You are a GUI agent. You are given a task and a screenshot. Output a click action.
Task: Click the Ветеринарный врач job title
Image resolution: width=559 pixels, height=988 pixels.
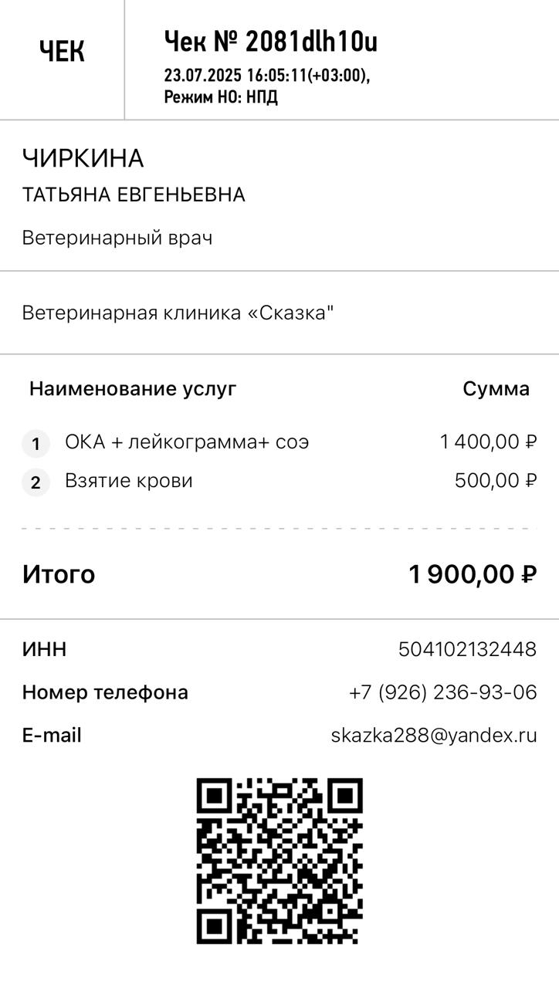(117, 238)
